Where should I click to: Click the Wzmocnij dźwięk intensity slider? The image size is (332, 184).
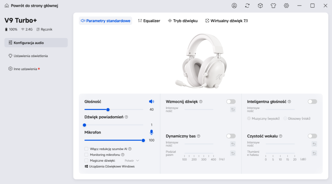[x=199, y=109]
